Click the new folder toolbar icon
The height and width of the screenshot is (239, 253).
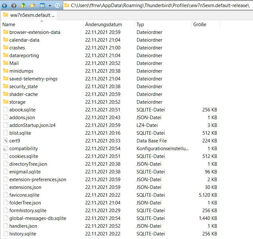(33, 6)
